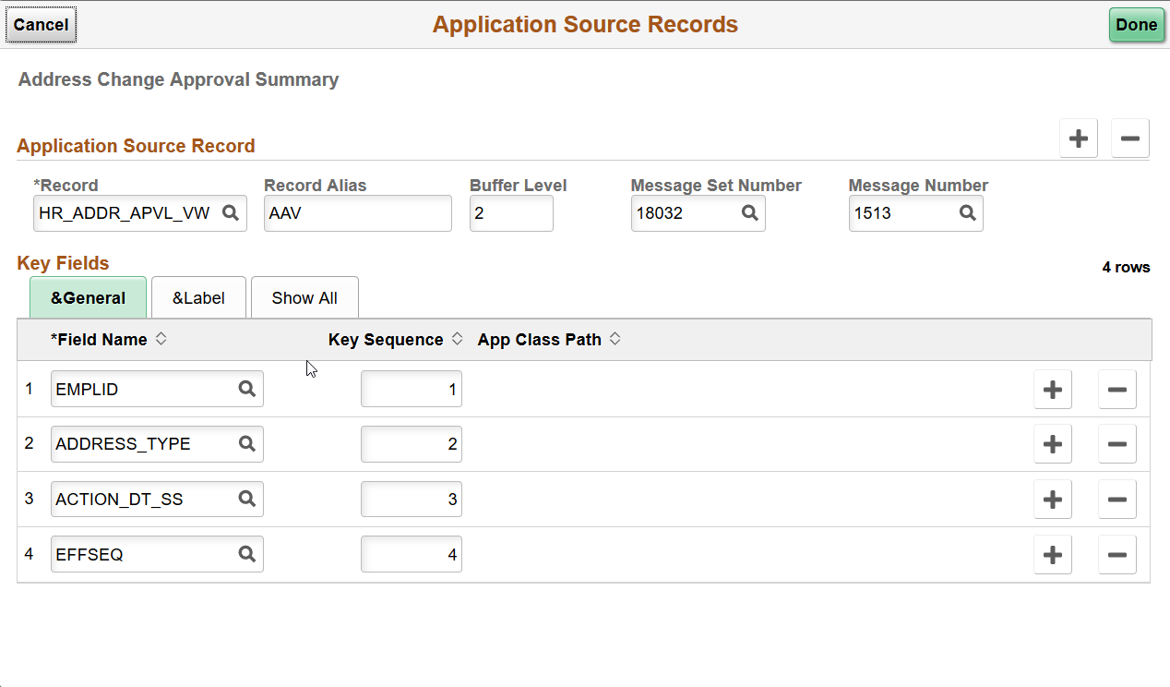This screenshot has height=687, width=1170.
Task: Sort the Key Sequence column
Action: 457,339
